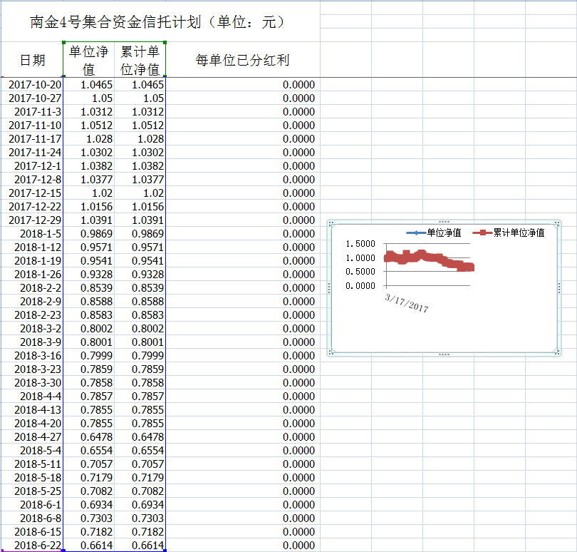Click the 单位净值 legend entry in chart
Image resolution: width=577 pixels, height=552 pixels.
[435, 232]
